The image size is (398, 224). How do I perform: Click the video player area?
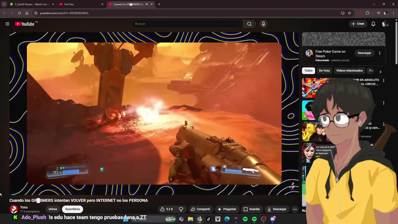pos(154,113)
